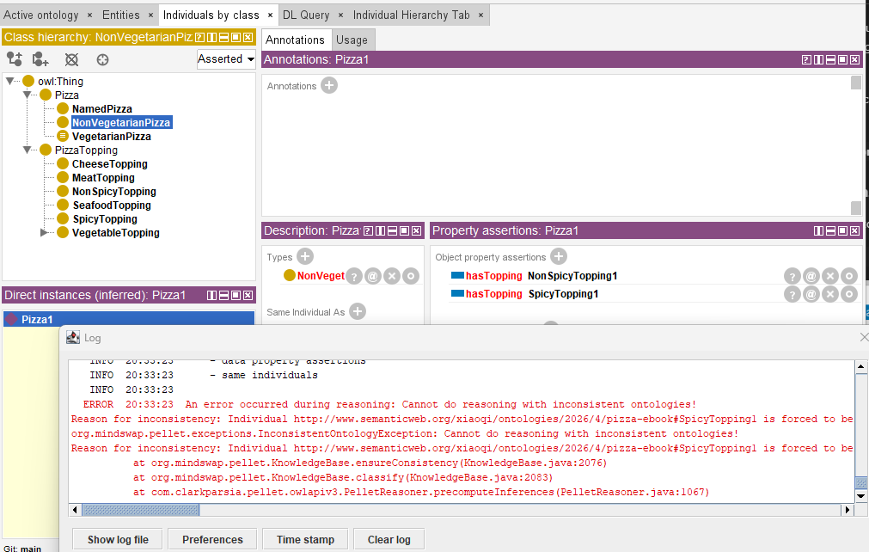The image size is (869, 552).
Task: Click the Add sibling class icon
Action: point(40,58)
